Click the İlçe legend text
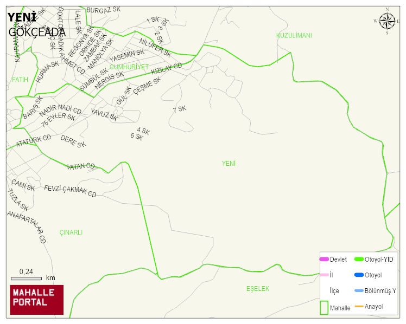406x324 pixels. [334, 291]
